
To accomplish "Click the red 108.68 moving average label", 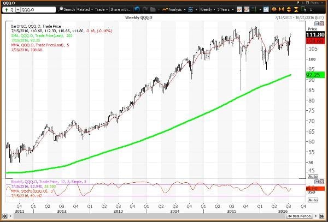I will (315, 41).
